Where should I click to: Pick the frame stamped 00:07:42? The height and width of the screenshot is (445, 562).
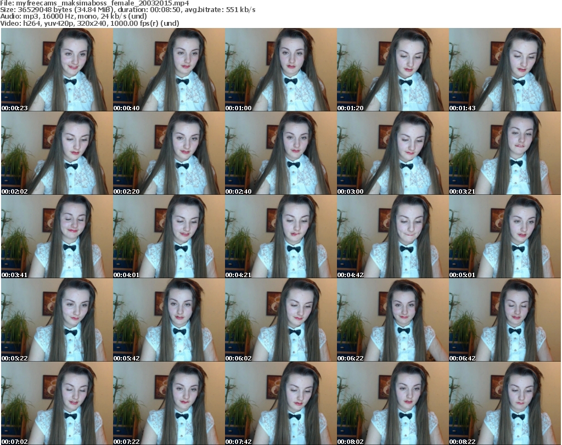point(280,403)
